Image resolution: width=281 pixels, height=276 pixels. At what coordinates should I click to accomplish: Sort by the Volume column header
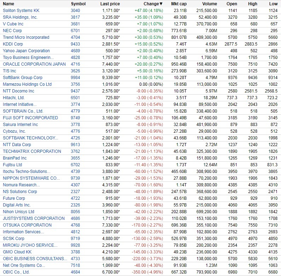(x=210, y=4)
